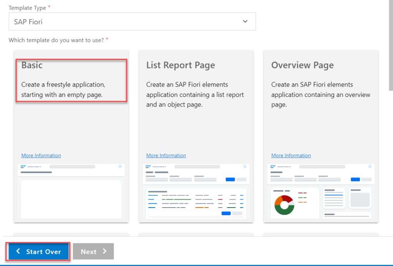
Task: Click the chevron arrow in Template Type field
Action: [x=245, y=22]
